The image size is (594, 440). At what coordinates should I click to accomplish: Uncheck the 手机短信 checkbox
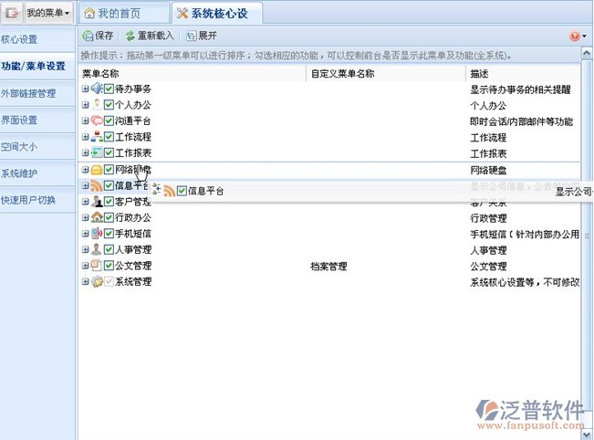109,234
